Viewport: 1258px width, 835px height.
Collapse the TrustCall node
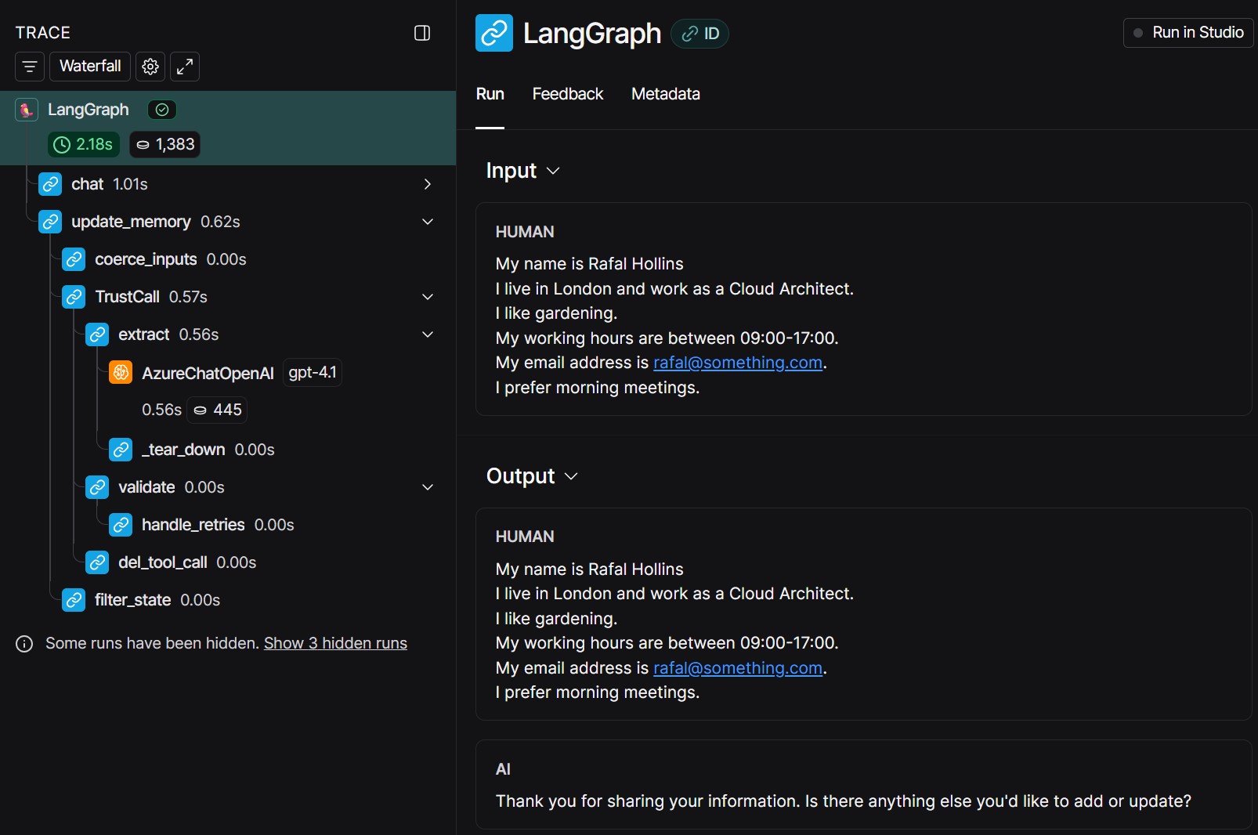pos(427,297)
